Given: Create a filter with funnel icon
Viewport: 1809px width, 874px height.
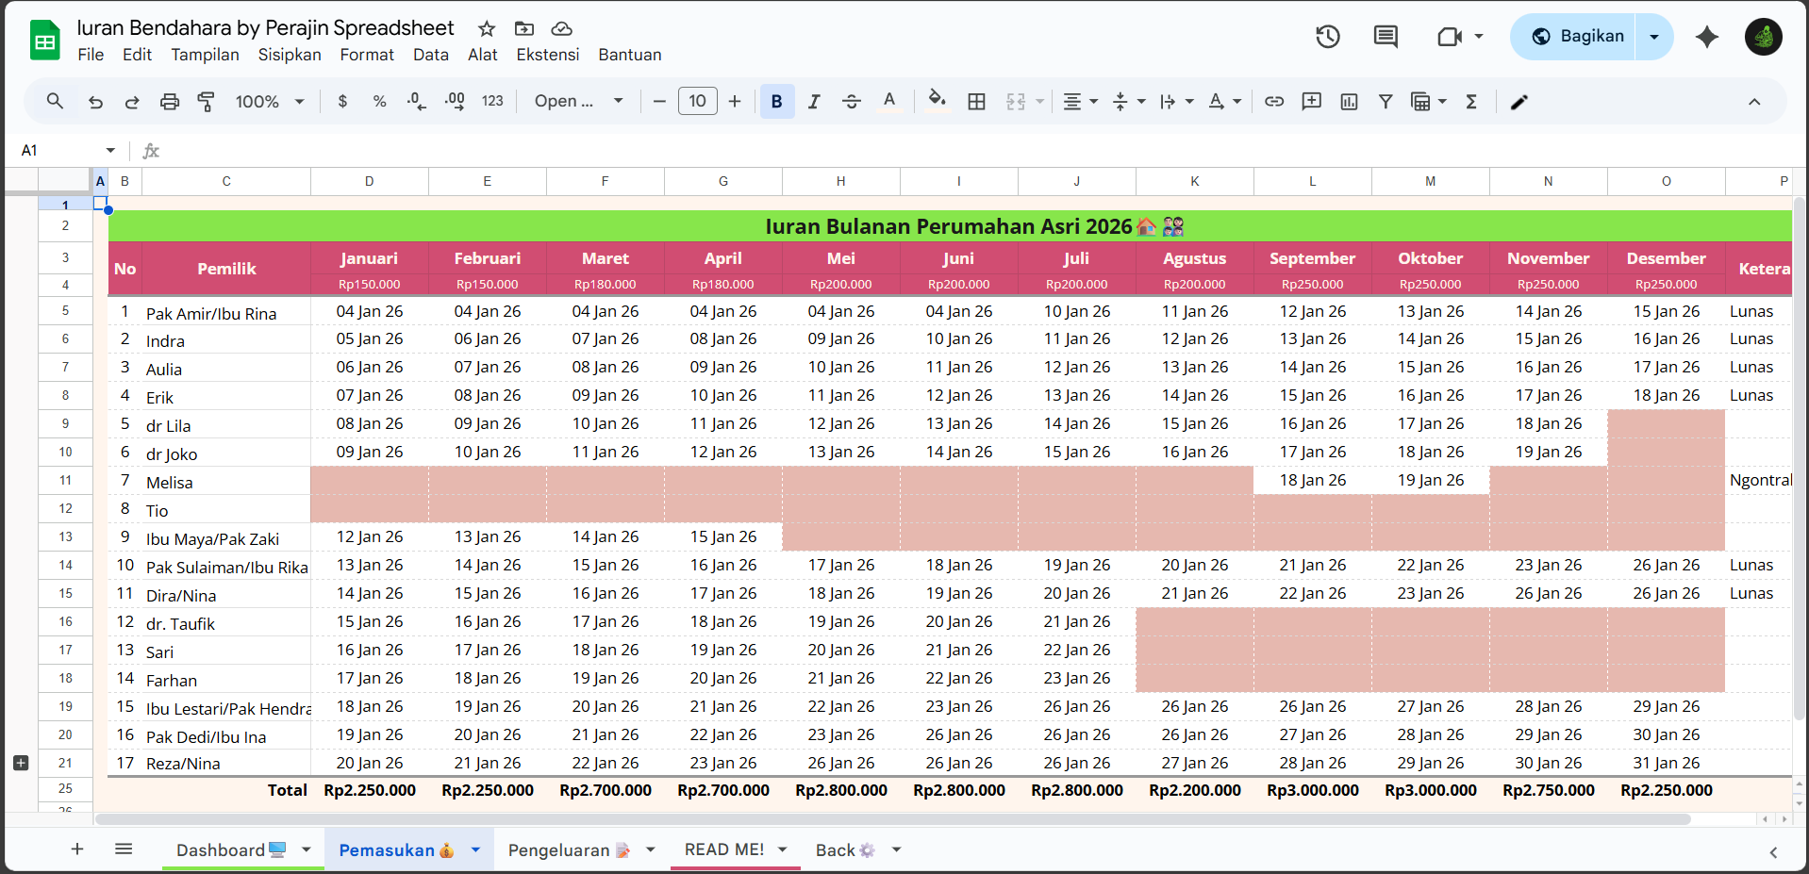Looking at the screenshot, I should [1386, 101].
